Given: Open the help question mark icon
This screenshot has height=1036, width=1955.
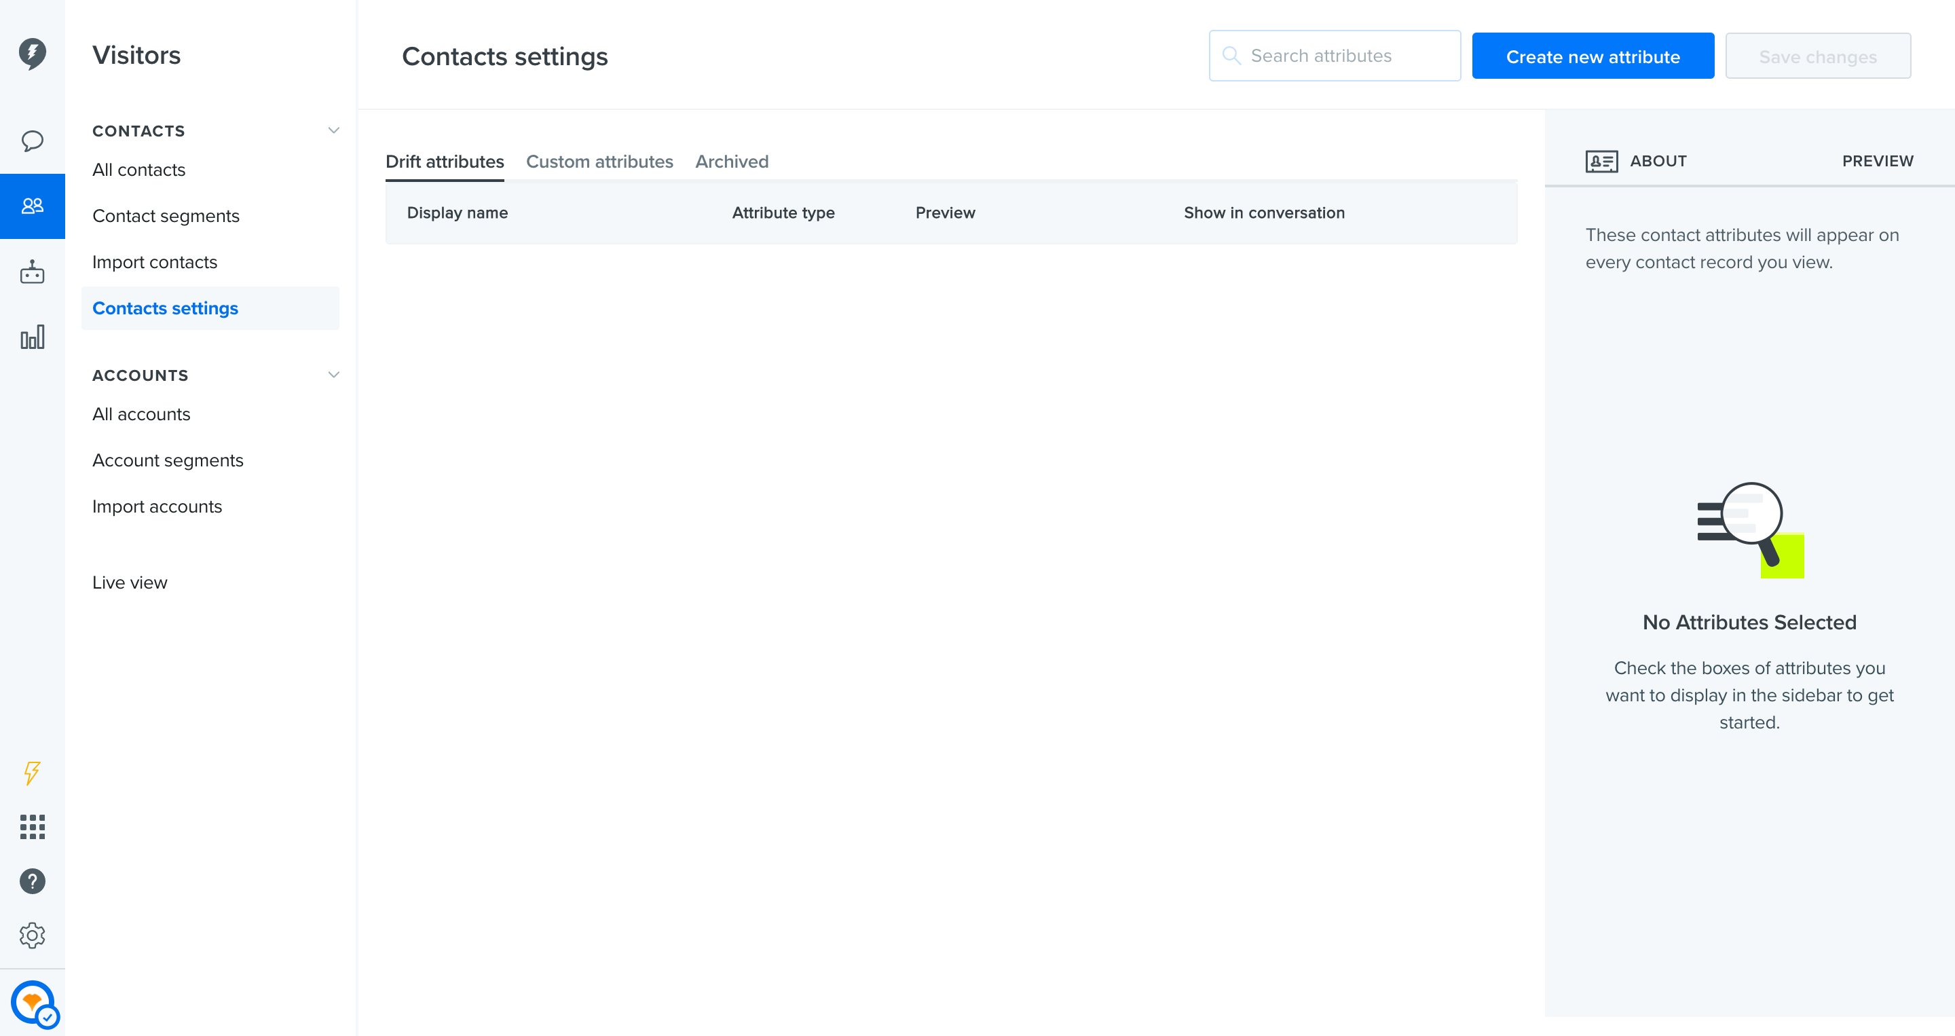Looking at the screenshot, I should tap(32, 881).
